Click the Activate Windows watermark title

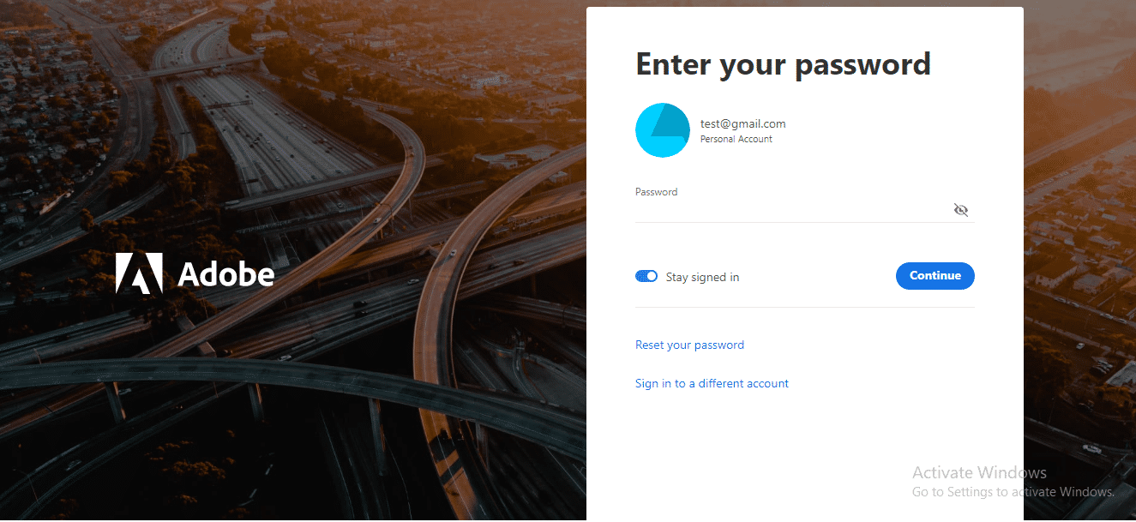pyautogui.click(x=979, y=472)
